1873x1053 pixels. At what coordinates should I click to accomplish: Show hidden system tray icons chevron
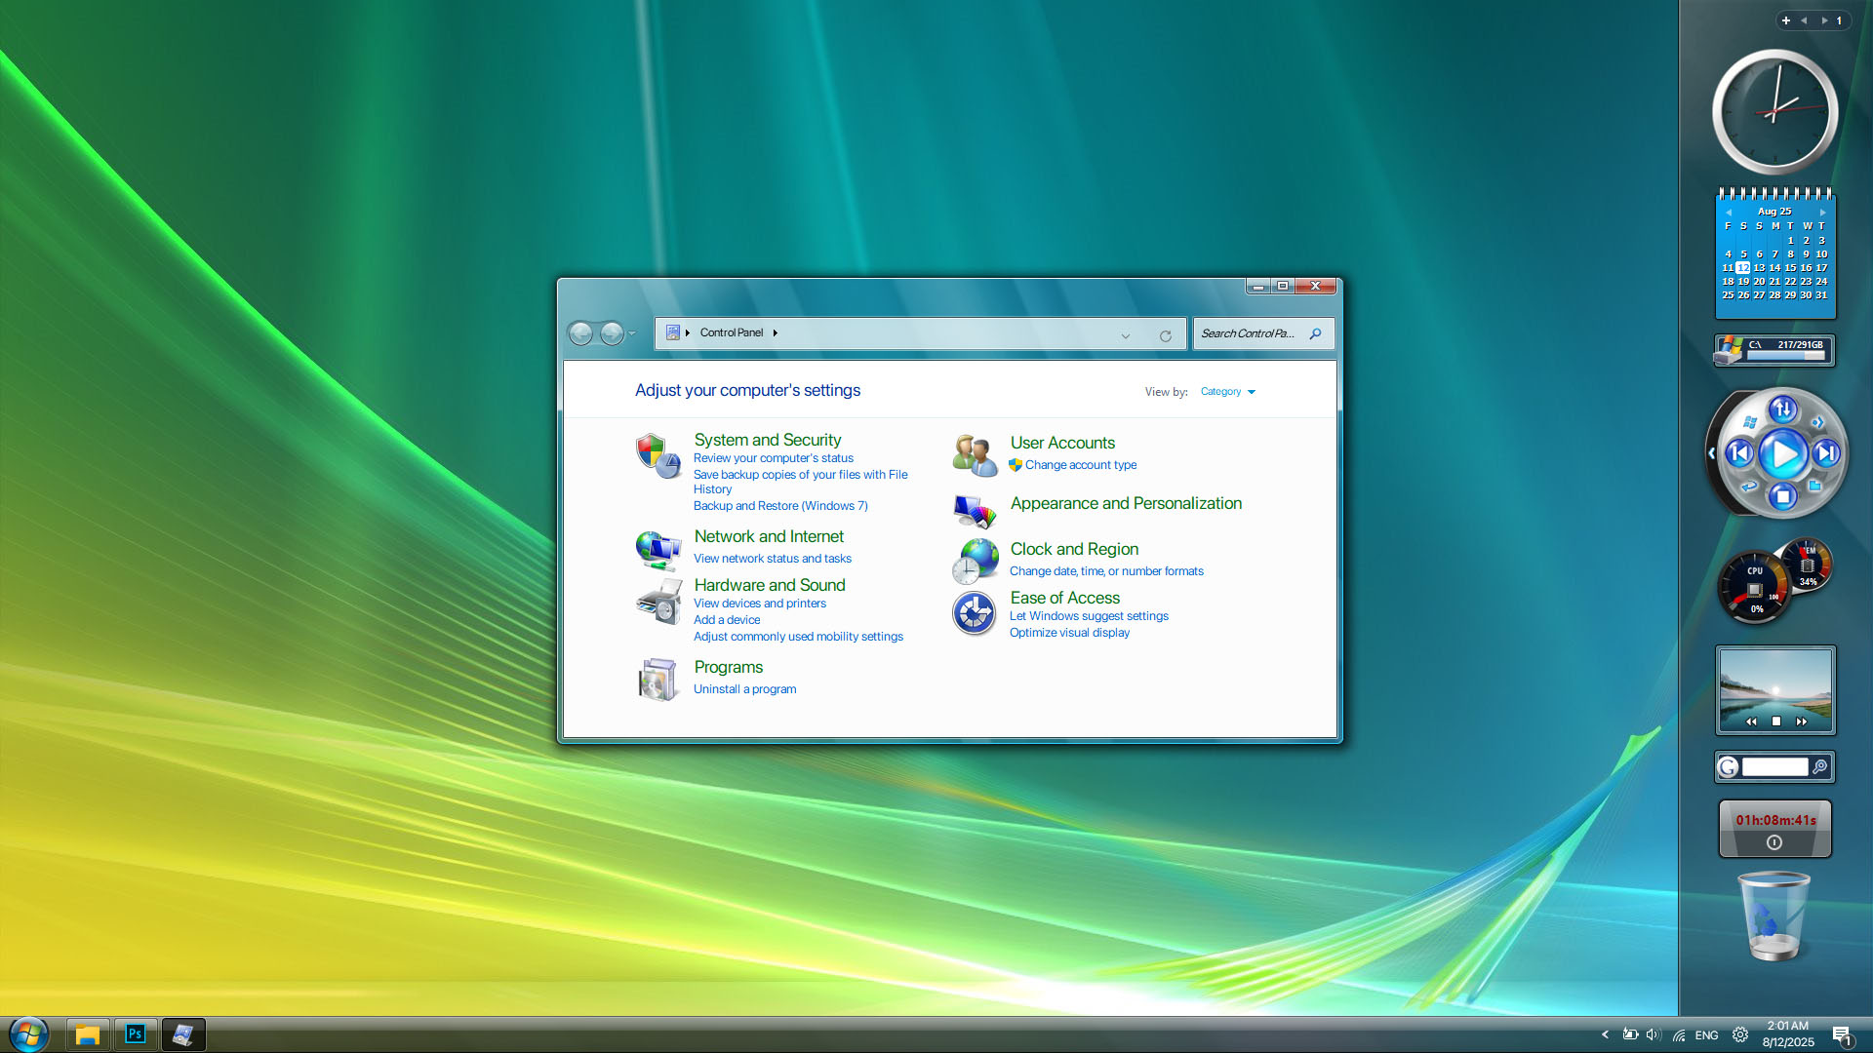click(1605, 1034)
